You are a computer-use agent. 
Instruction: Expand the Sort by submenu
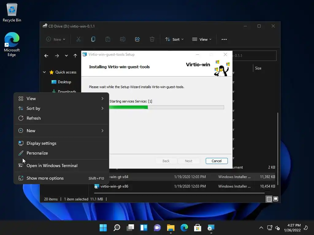(61, 108)
